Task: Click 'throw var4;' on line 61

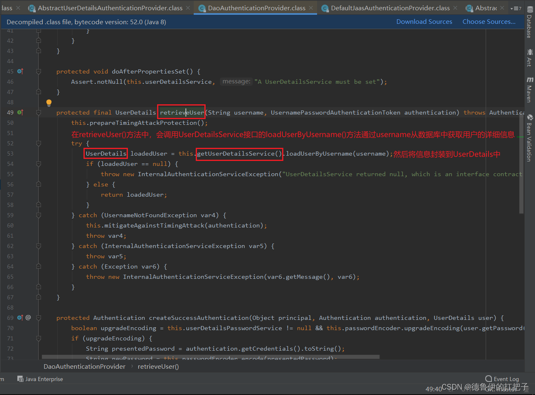Action: [106, 236]
